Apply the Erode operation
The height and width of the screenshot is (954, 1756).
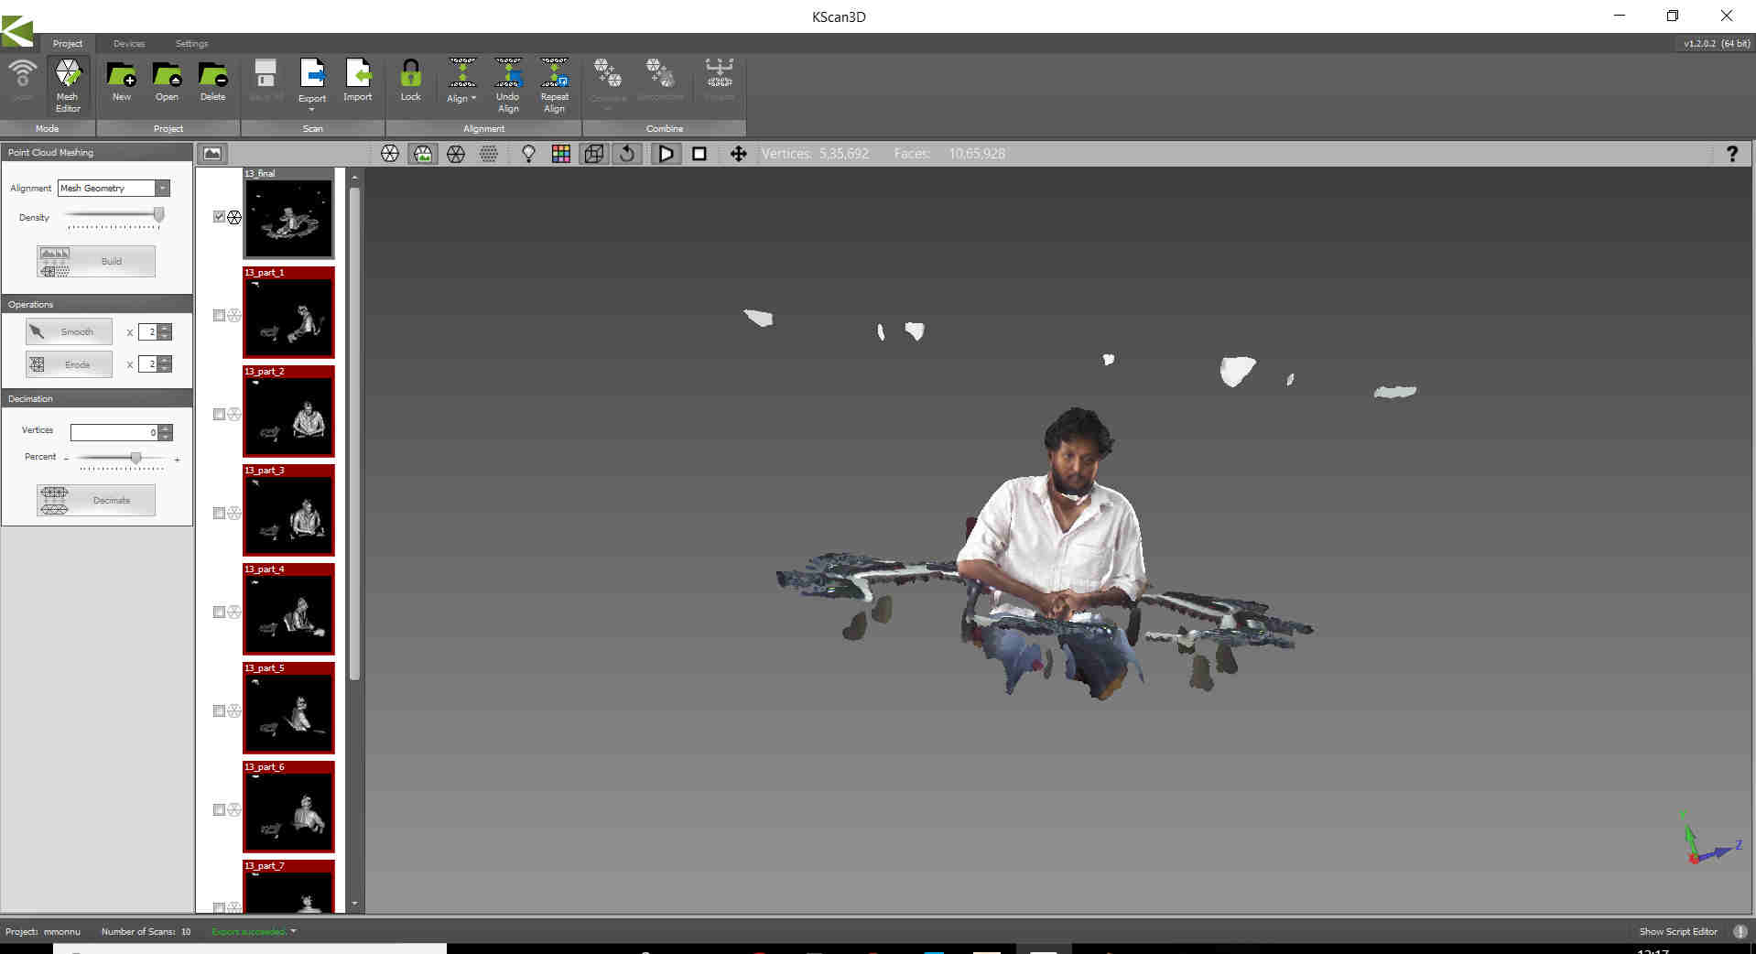point(70,364)
